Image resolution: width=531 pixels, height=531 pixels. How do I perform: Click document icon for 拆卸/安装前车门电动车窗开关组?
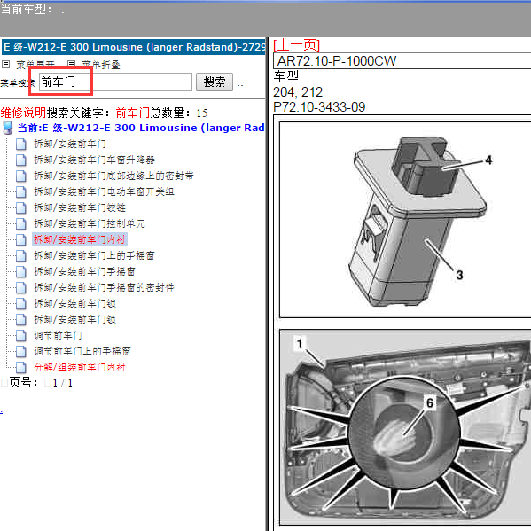pyautogui.click(x=21, y=191)
